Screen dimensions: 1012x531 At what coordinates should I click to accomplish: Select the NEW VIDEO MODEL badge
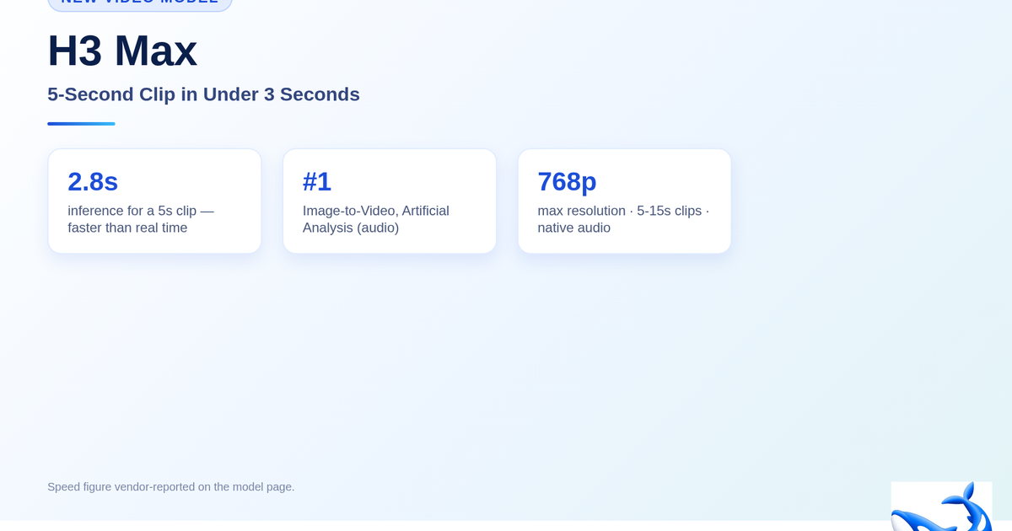point(140,3)
